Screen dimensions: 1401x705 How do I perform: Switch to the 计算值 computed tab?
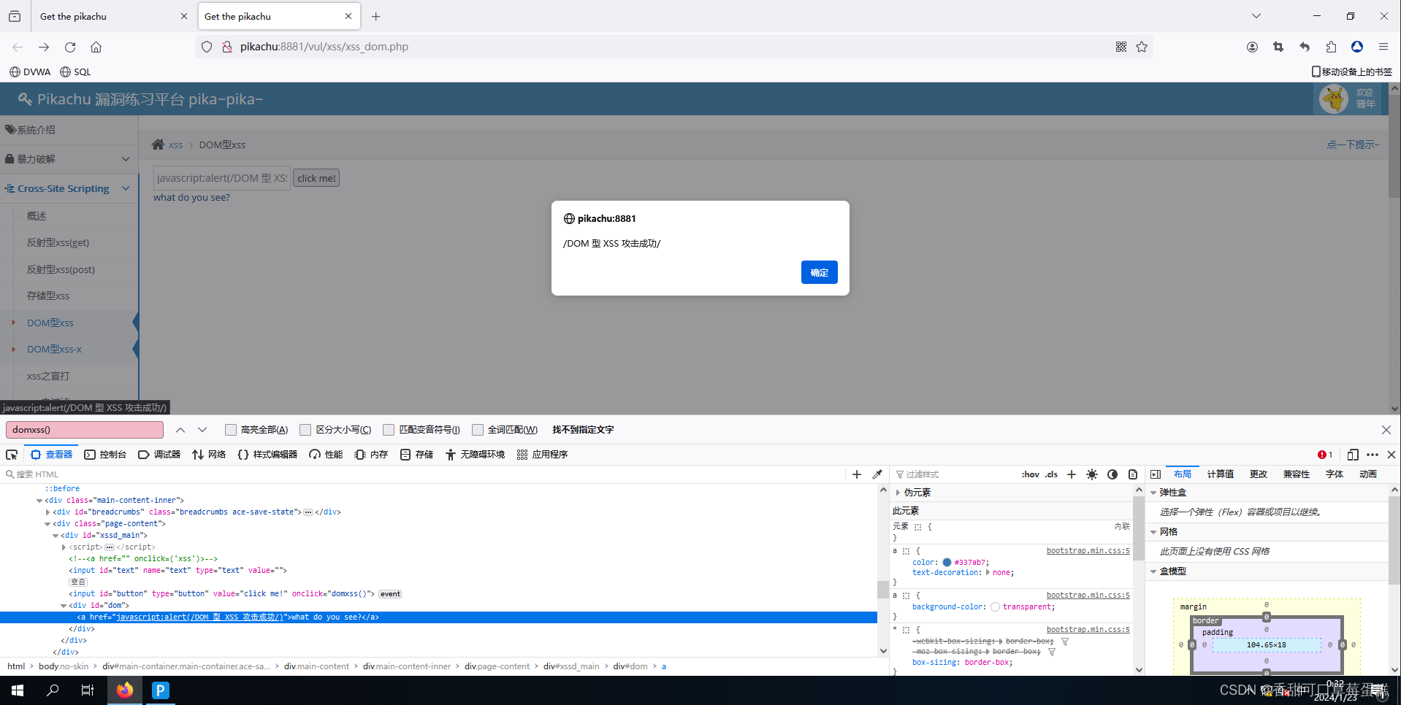(1220, 474)
